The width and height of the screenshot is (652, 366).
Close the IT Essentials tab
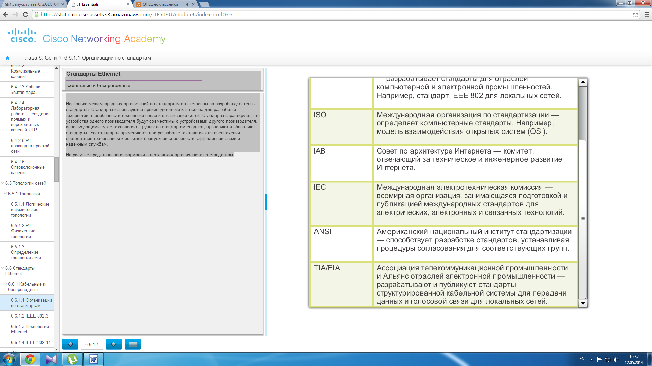point(128,4)
